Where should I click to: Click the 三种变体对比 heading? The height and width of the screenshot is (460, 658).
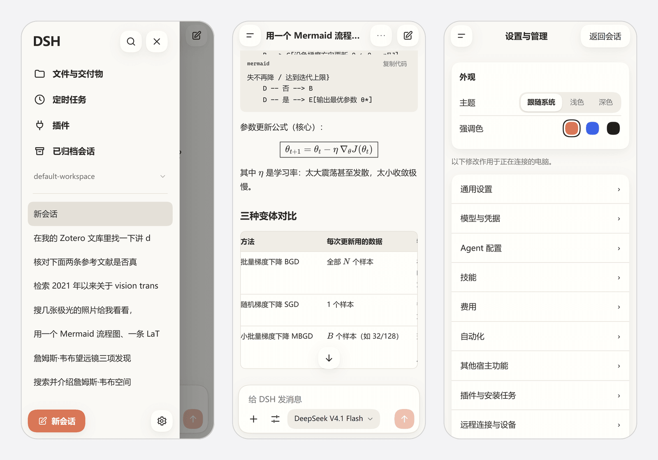click(x=269, y=216)
